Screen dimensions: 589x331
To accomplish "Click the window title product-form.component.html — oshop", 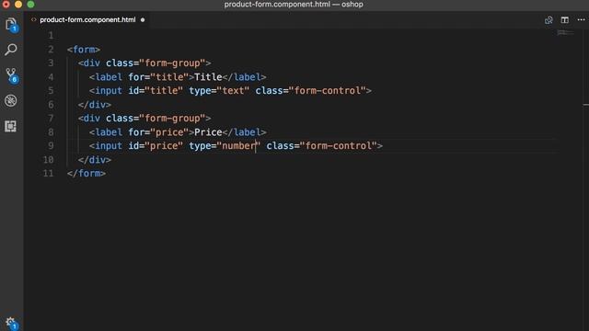I will (294, 5).
